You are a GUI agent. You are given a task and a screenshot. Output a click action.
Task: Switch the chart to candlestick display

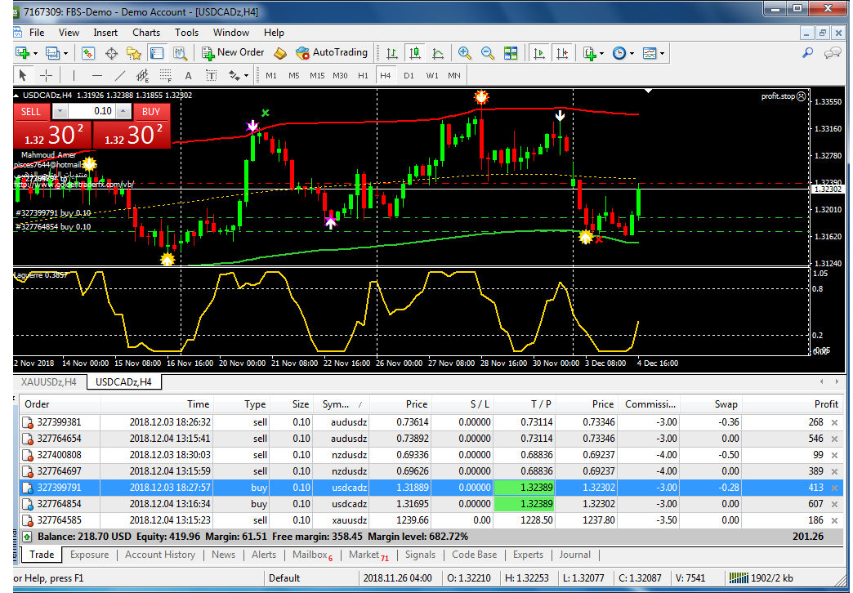tap(414, 53)
